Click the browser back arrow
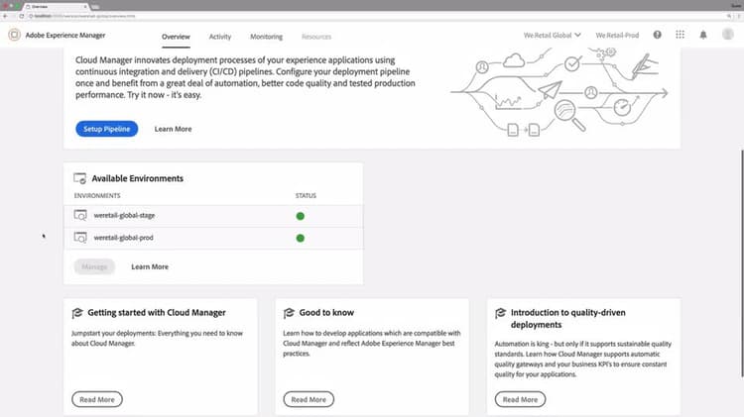The image size is (744, 417). pos(5,16)
